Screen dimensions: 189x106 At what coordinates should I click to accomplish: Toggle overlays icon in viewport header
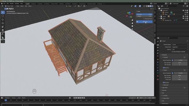pos(140,6)
